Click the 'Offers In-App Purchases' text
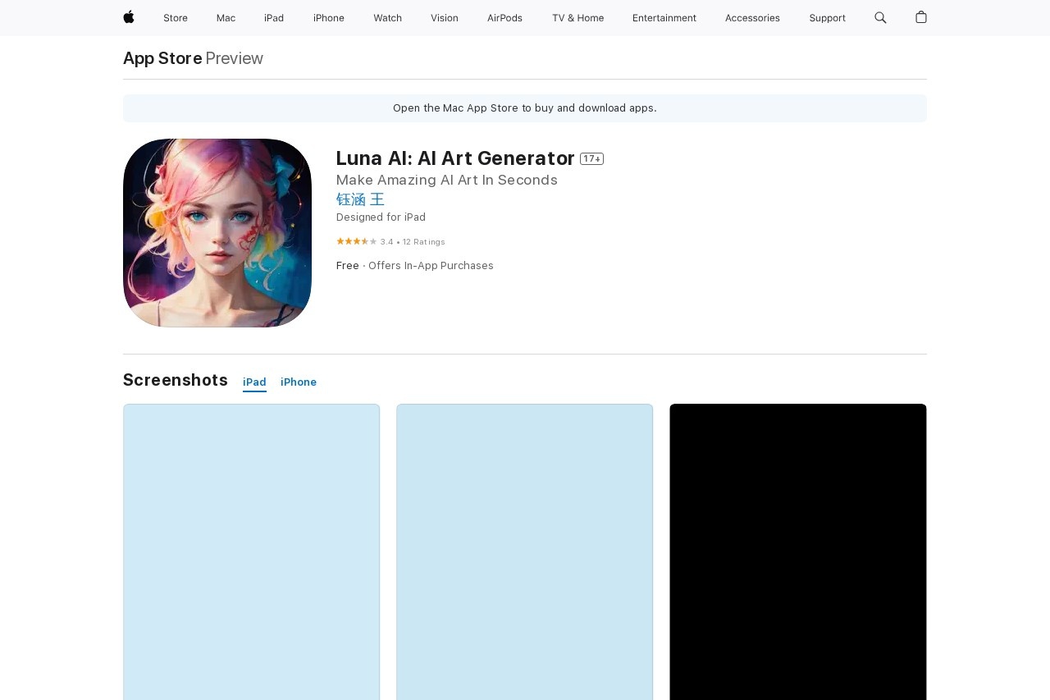The width and height of the screenshot is (1050, 700). tap(431, 266)
